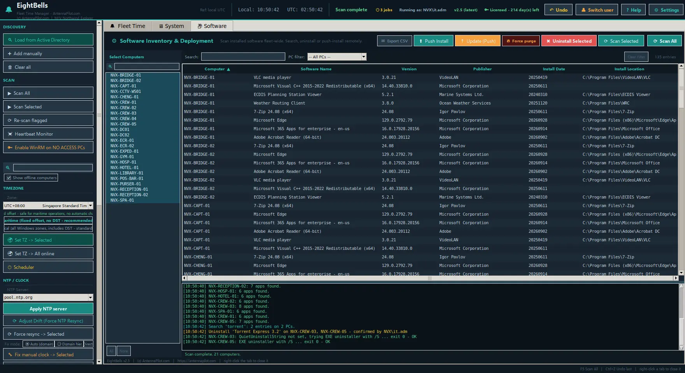Click the Enable WinRM key icon
This screenshot has height=373, width=685.
[10, 148]
